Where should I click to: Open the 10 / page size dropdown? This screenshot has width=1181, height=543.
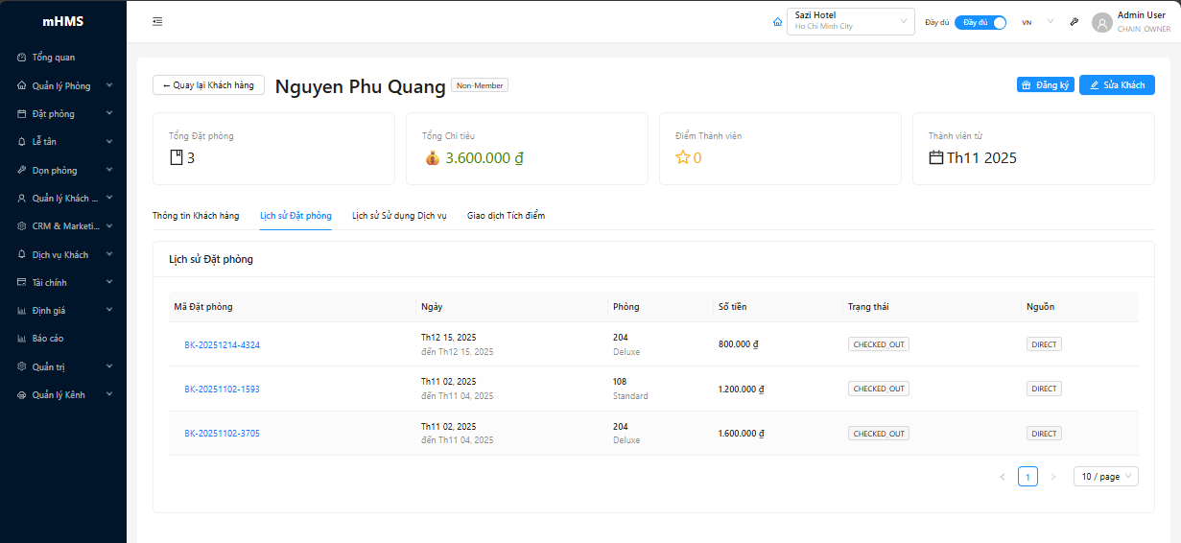1105,477
